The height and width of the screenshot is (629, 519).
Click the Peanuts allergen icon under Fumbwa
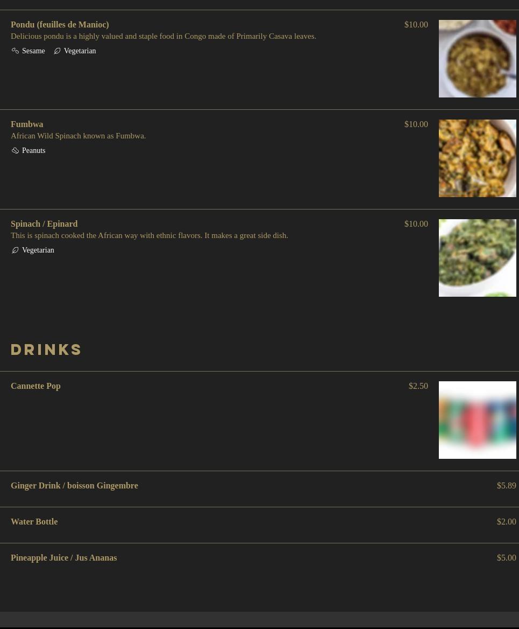click(15, 150)
